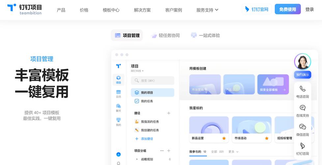Click the 免费使用 button

click(x=287, y=9)
